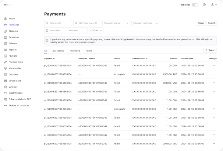Screen dimensions: 223x151
Task: Click the Payment ID column header
Action: [x=49, y=59]
